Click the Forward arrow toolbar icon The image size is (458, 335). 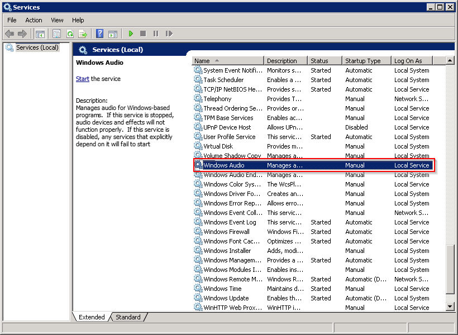click(x=22, y=34)
